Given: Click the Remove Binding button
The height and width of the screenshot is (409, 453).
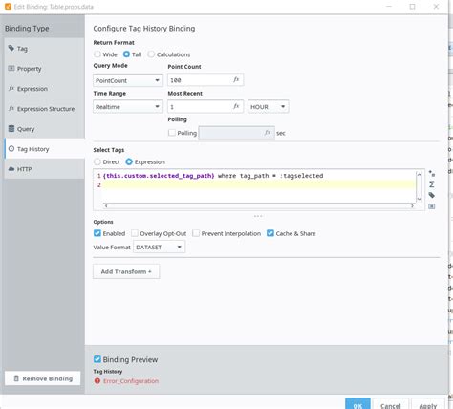Looking at the screenshot, I should coord(43,378).
